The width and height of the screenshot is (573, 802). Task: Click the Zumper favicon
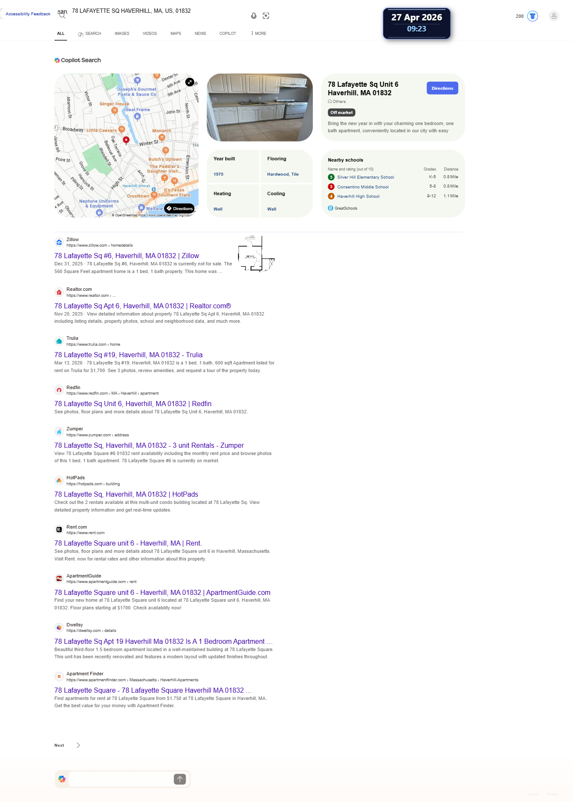59,432
